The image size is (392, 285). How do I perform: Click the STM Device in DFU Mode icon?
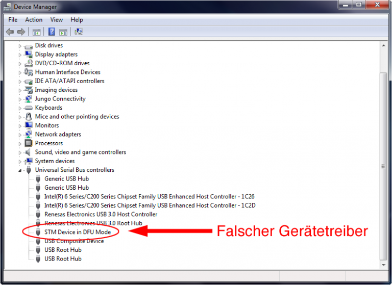coord(38,232)
